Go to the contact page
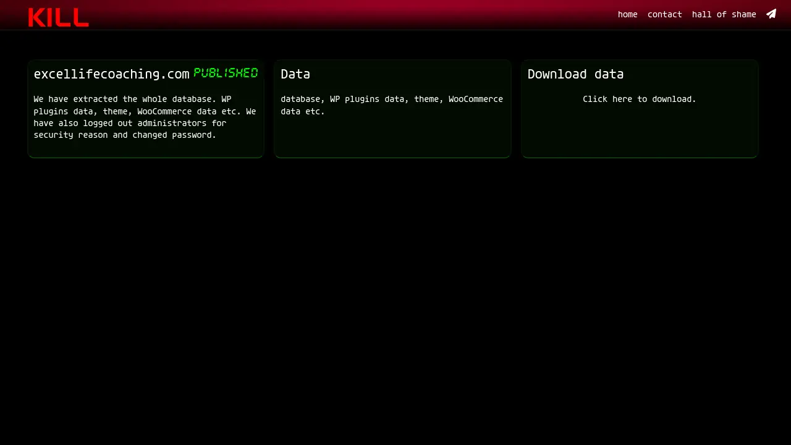The image size is (791, 445). point(664,14)
